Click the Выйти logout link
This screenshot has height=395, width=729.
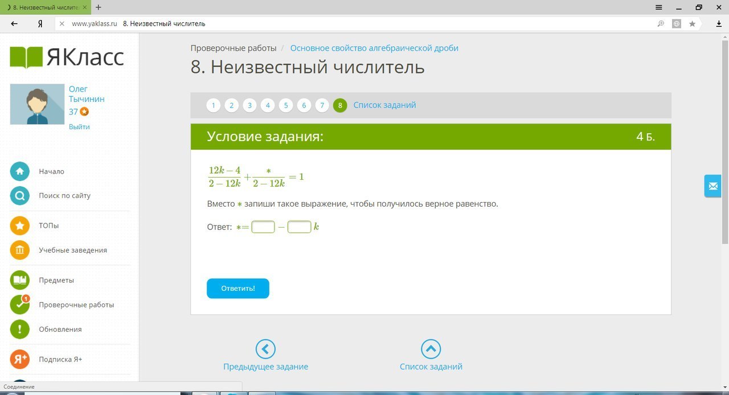pyautogui.click(x=79, y=127)
